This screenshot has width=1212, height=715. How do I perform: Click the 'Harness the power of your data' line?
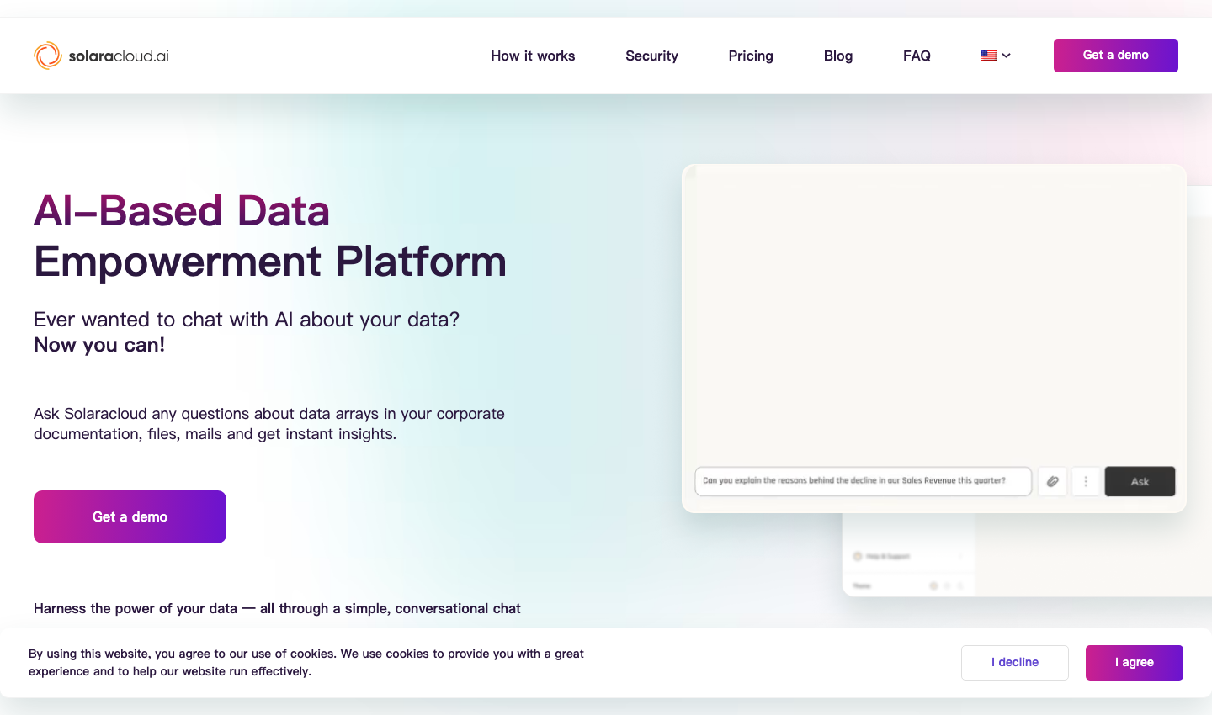(277, 608)
